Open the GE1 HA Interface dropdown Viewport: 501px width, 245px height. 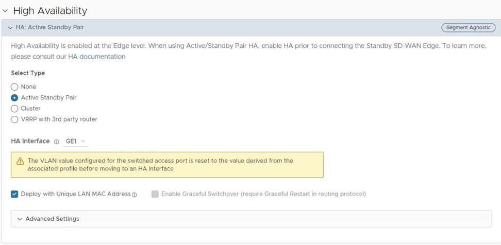tap(76, 141)
